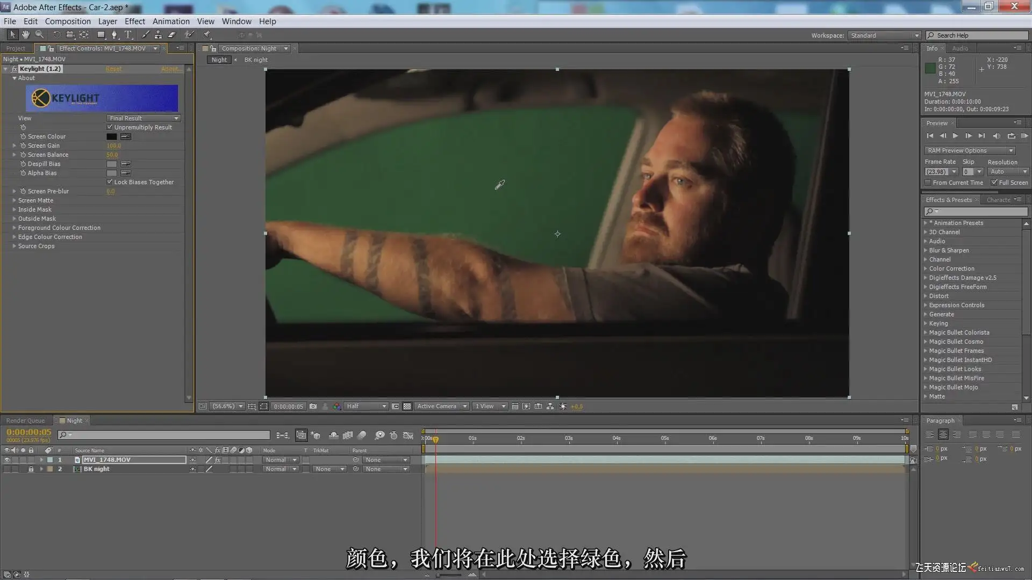Toggle lock on BK night layer
This screenshot has height=580, width=1032.
[x=31, y=469]
